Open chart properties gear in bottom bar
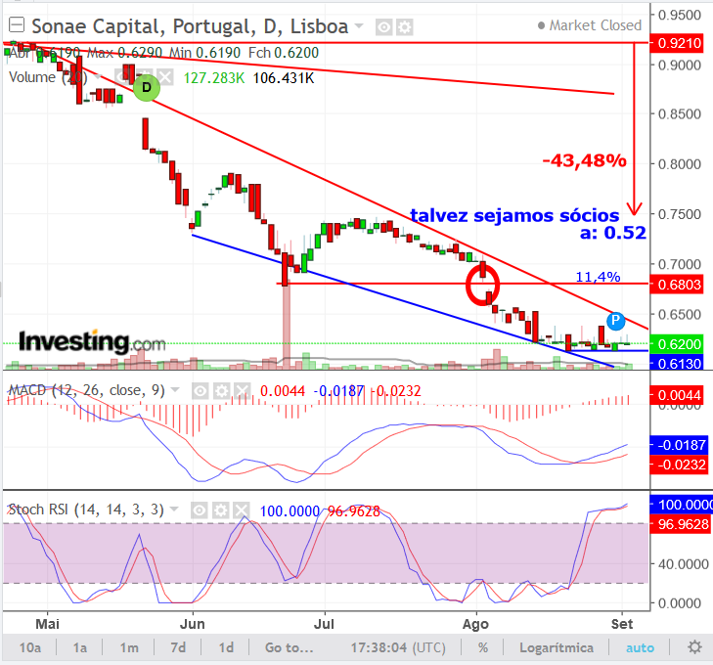 [x=694, y=646]
